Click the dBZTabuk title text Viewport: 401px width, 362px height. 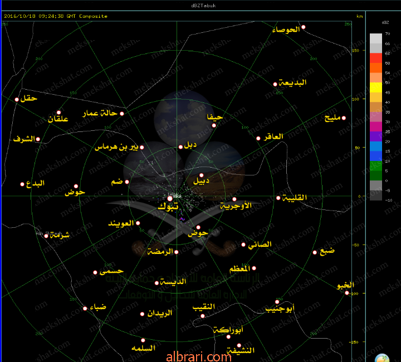(x=204, y=6)
